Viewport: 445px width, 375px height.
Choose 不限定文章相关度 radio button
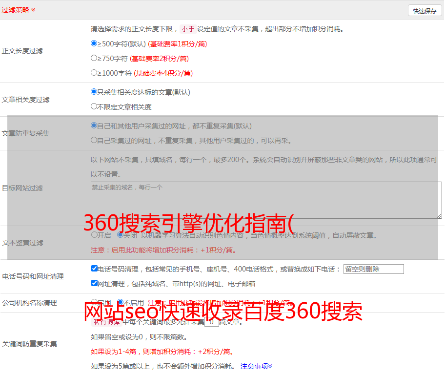point(94,106)
